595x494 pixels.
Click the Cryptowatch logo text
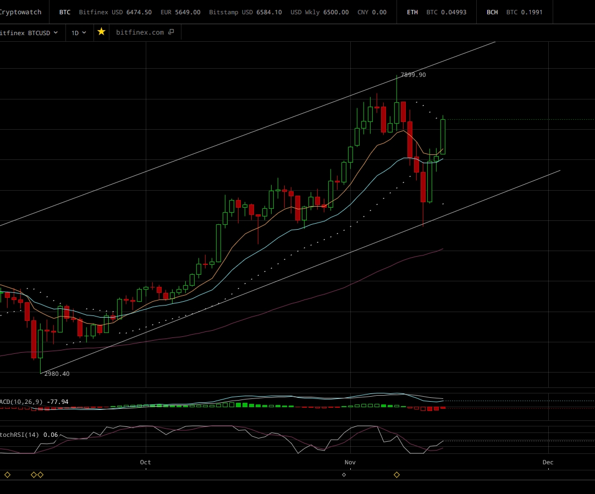click(20, 12)
